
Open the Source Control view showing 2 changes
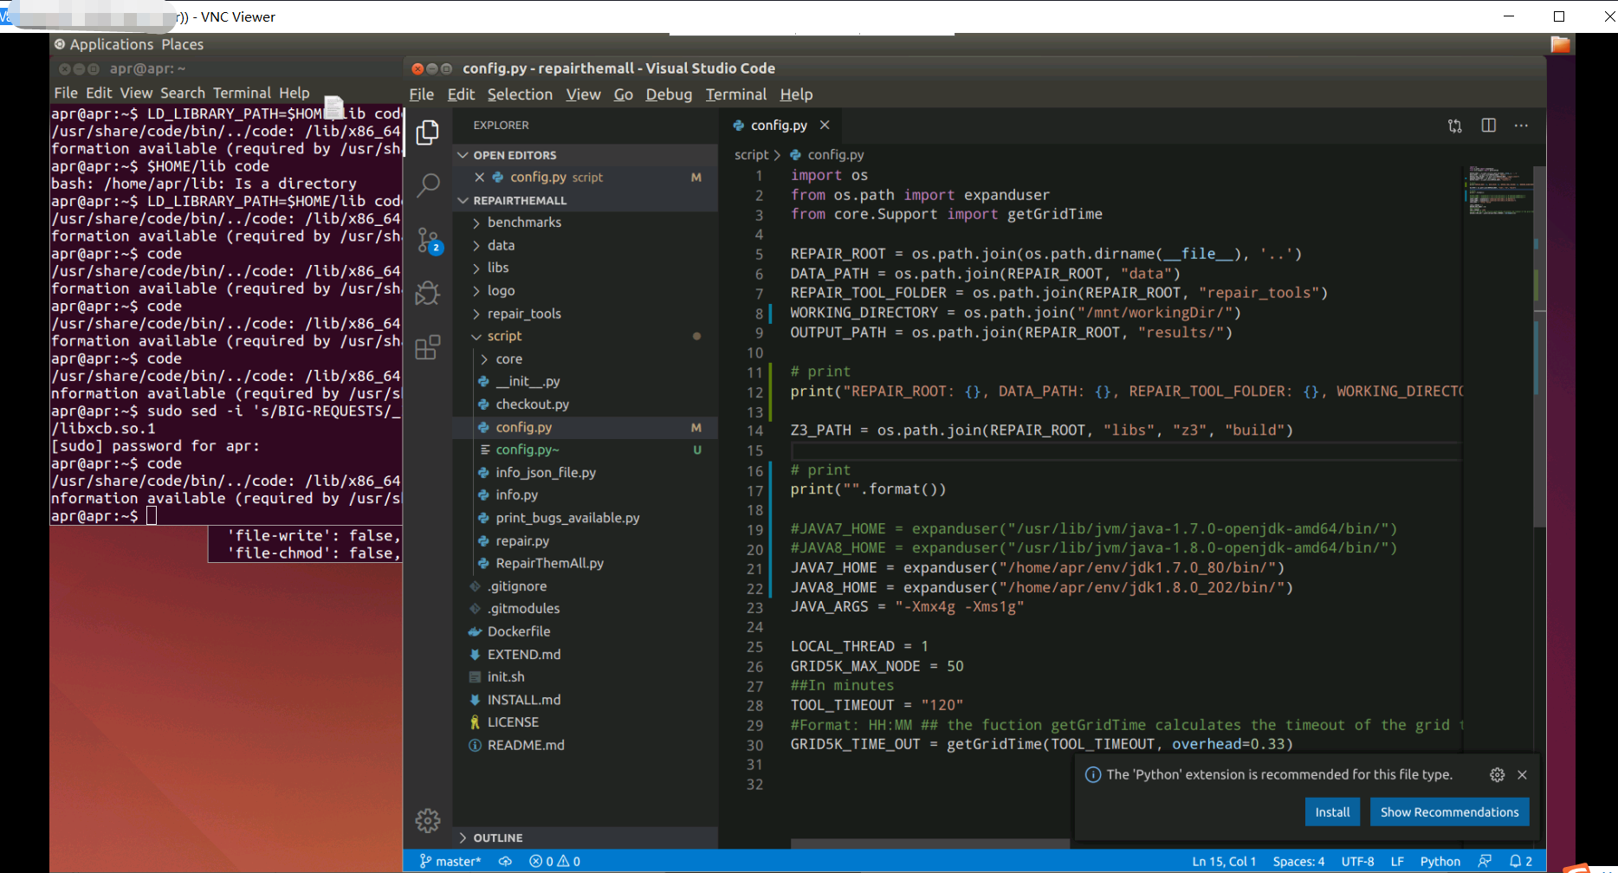pos(427,240)
